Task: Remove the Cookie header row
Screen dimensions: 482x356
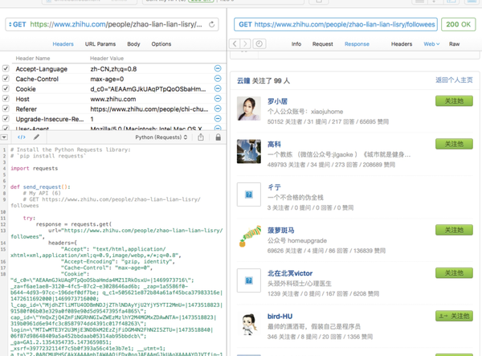Action: point(218,88)
